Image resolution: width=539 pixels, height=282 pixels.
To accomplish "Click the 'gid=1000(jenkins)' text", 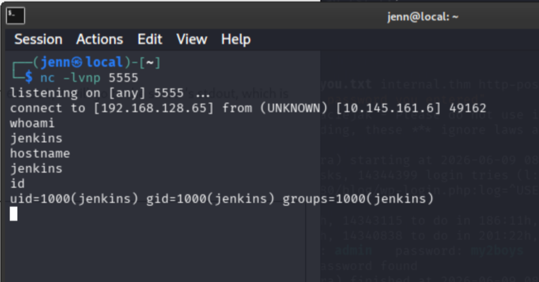I will (x=210, y=199).
